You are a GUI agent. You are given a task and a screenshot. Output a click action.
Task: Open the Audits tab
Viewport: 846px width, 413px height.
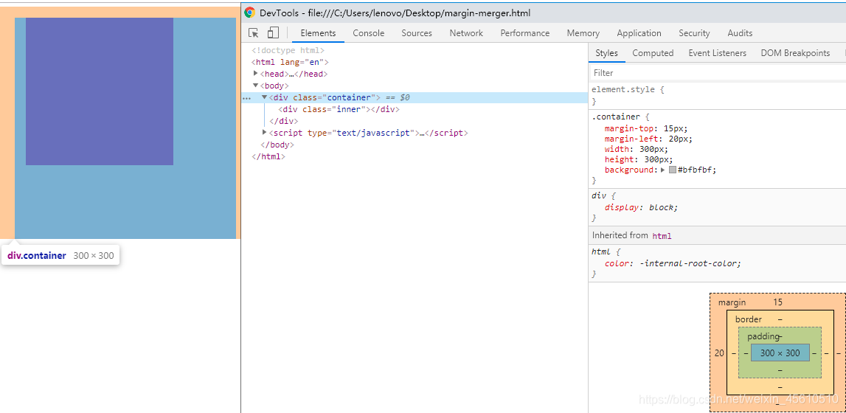point(740,33)
